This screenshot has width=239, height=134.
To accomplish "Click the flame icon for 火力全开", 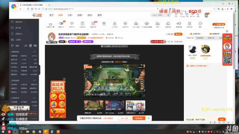I will point(115,23).
